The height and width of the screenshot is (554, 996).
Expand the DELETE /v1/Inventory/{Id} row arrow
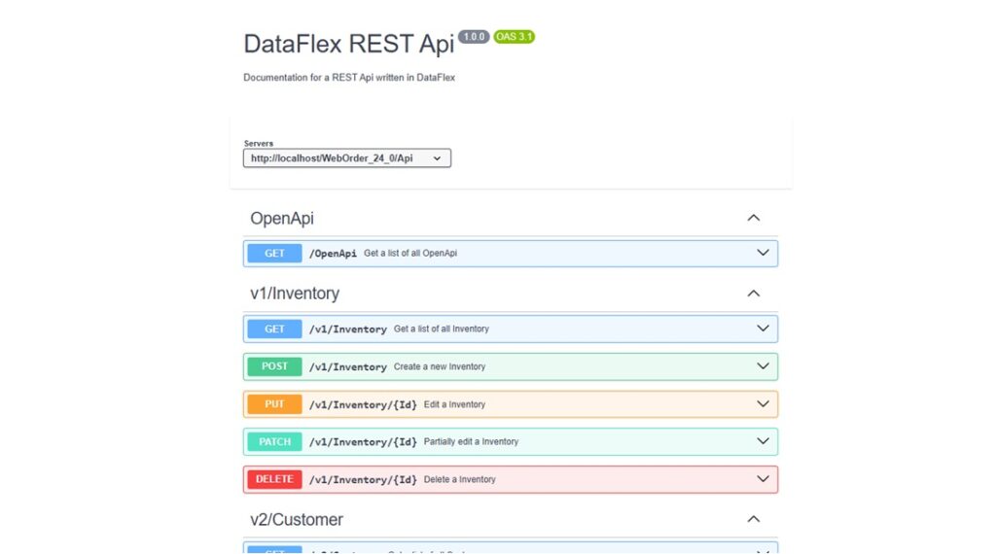pyautogui.click(x=763, y=479)
